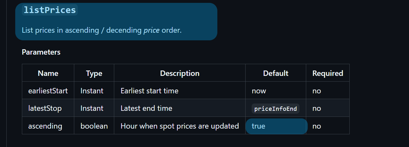Select the latestStop parameter name cell

[45, 108]
